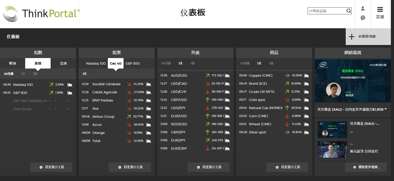
Task: Select the Dow Jones index row
Action: [x=38, y=109]
